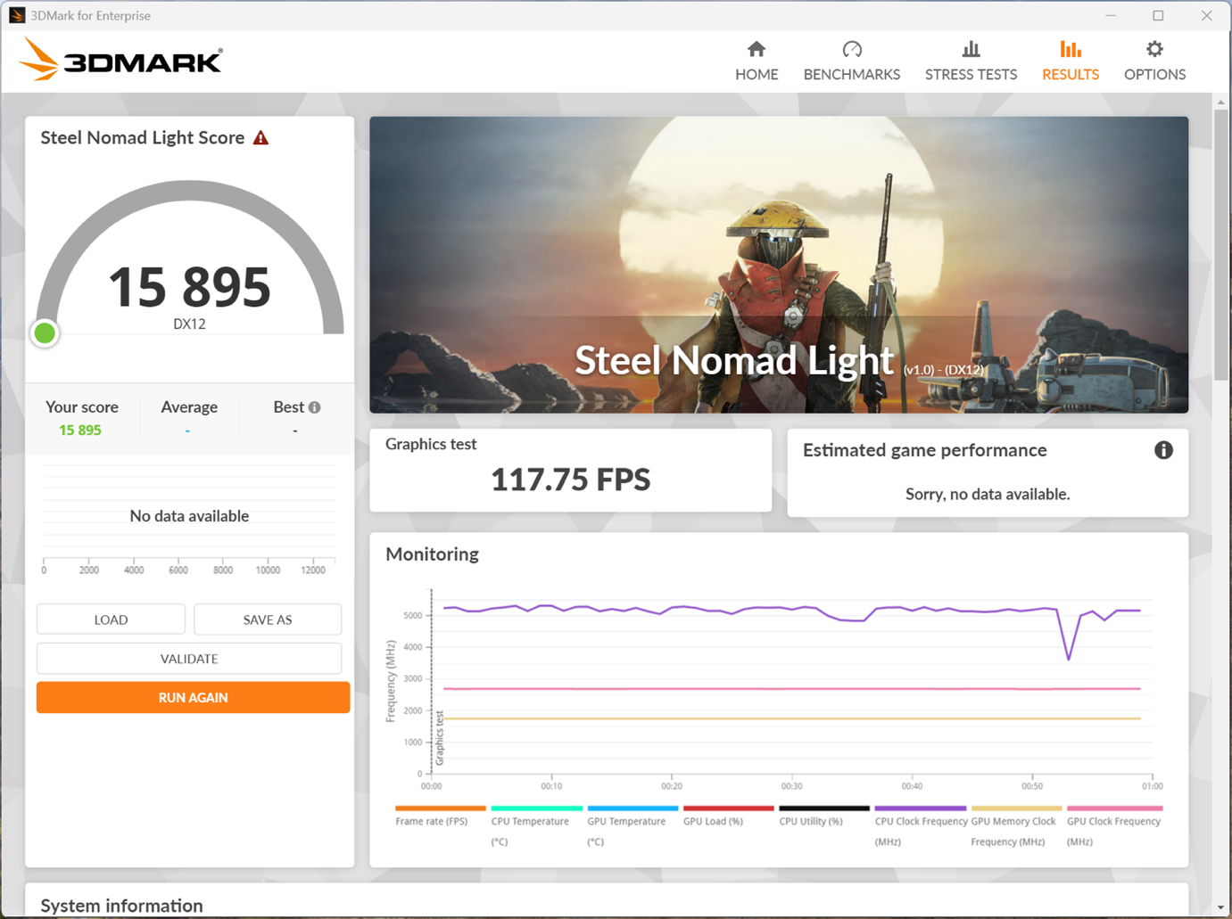
Task: Toggle CPU Temperature legend swatch
Action: 536,808
